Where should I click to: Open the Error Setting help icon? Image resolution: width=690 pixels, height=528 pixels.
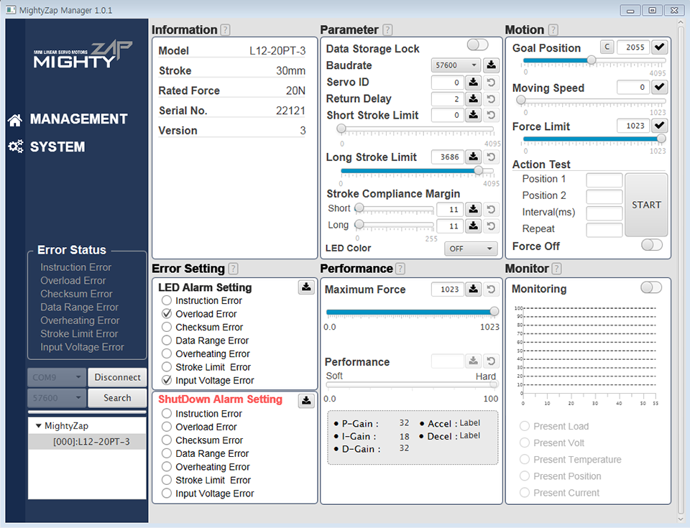coord(233,269)
